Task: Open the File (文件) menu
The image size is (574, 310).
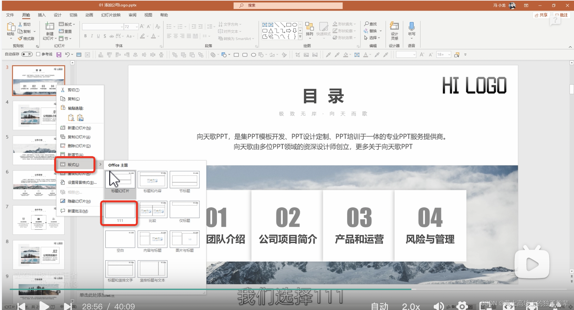Action: pyautogui.click(x=10, y=15)
